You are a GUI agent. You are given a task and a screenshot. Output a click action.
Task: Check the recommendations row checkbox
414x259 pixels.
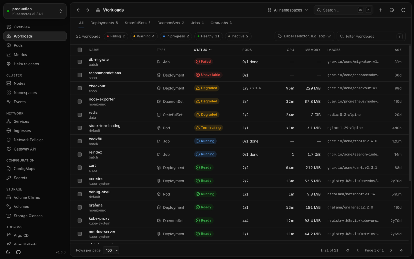click(x=80, y=75)
